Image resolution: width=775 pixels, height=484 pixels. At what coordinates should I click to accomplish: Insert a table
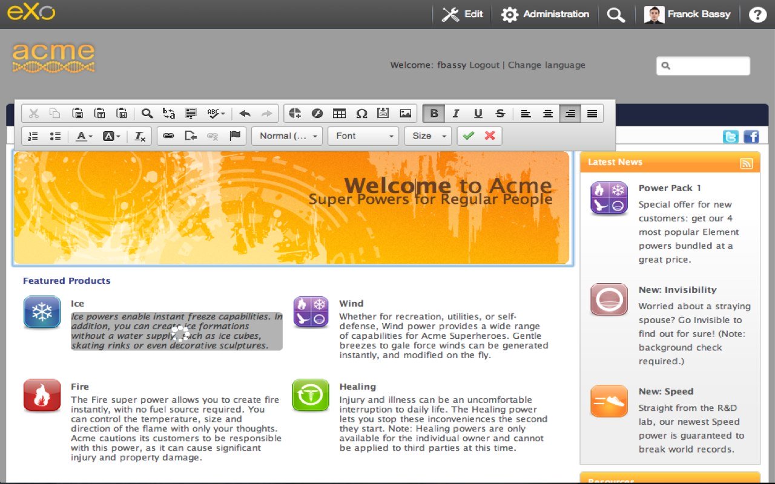340,113
